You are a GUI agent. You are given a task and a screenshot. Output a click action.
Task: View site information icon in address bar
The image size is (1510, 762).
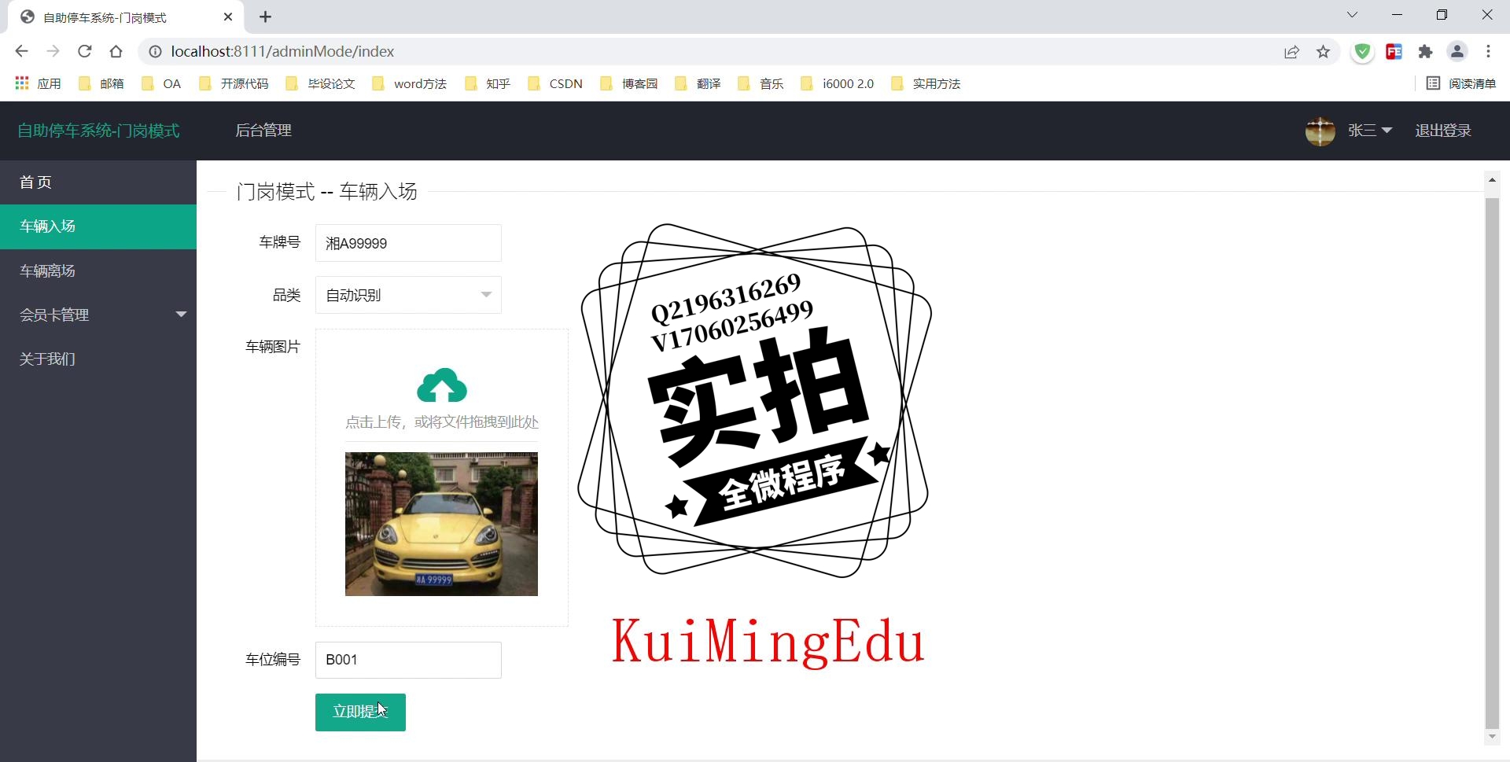coord(156,51)
